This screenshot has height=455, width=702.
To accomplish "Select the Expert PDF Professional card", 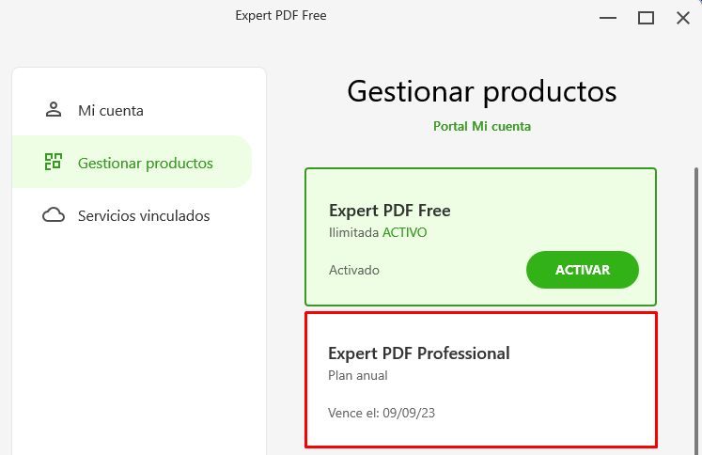I will click(x=481, y=380).
